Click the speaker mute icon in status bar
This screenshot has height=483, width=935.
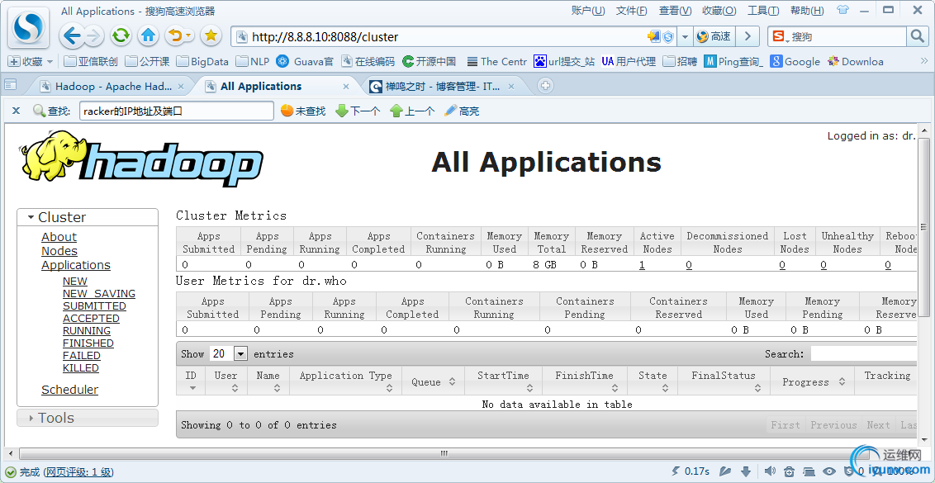[770, 471]
